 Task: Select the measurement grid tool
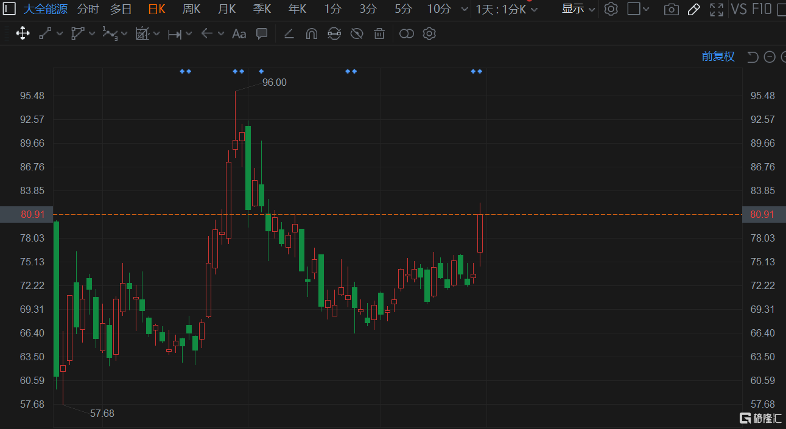142,34
